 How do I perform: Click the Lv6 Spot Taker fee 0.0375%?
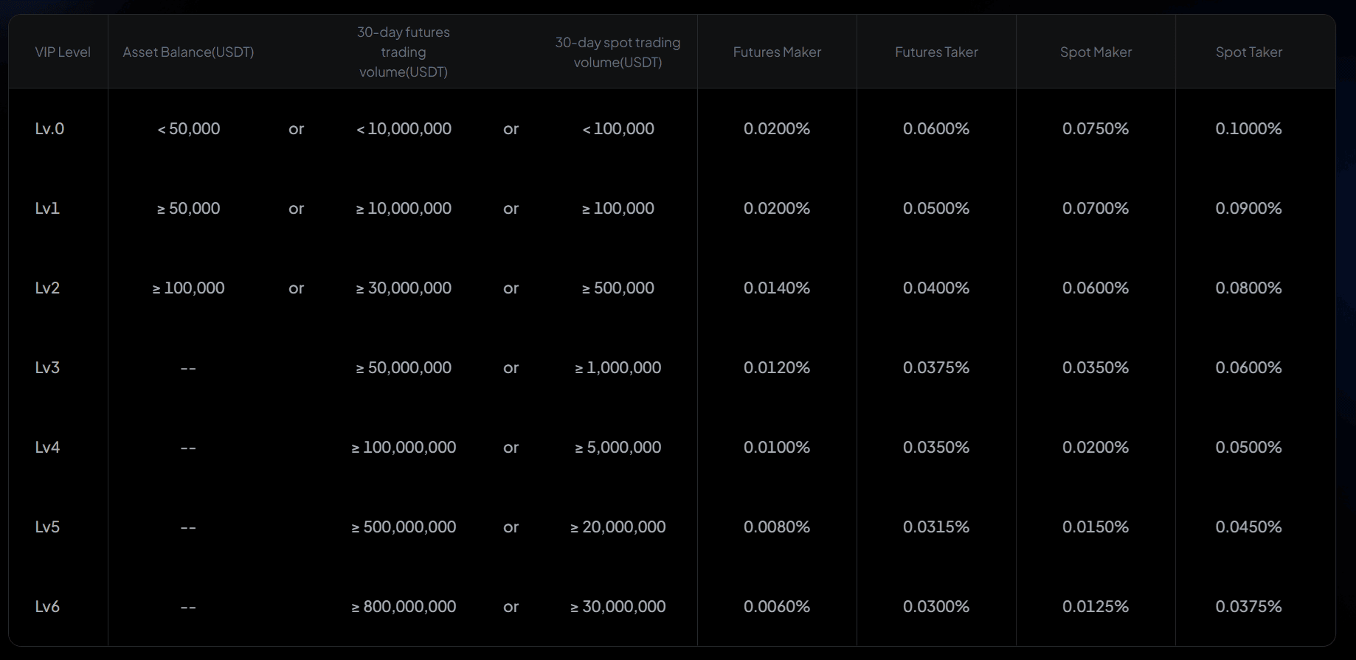[x=1248, y=607]
